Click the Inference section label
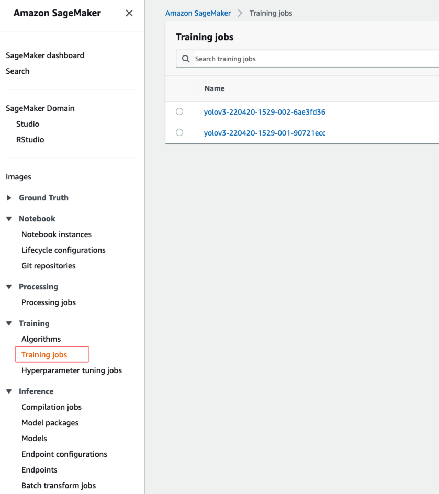439x494 pixels. click(36, 391)
